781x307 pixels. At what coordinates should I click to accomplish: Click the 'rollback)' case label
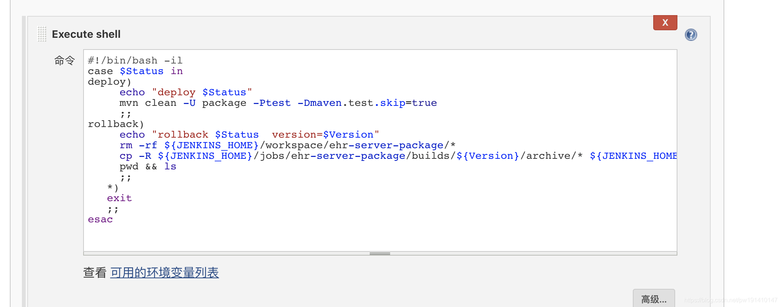[x=116, y=124]
